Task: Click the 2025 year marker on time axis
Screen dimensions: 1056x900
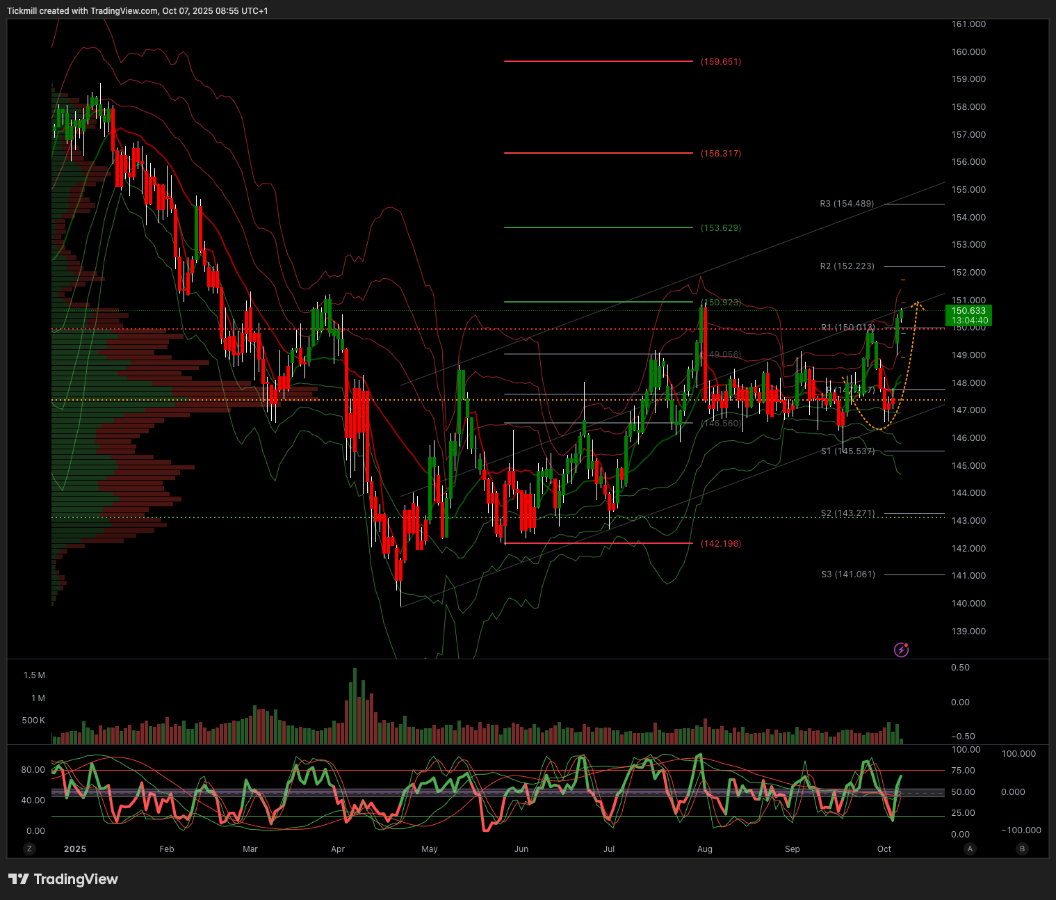Action: (x=75, y=849)
